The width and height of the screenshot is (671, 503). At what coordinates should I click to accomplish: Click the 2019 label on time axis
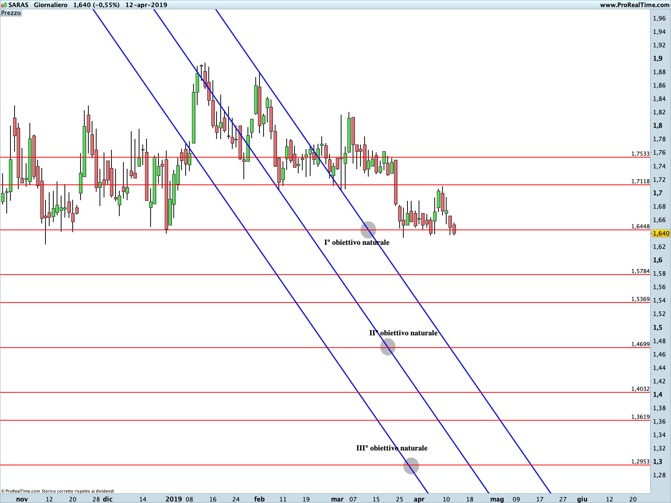click(174, 499)
